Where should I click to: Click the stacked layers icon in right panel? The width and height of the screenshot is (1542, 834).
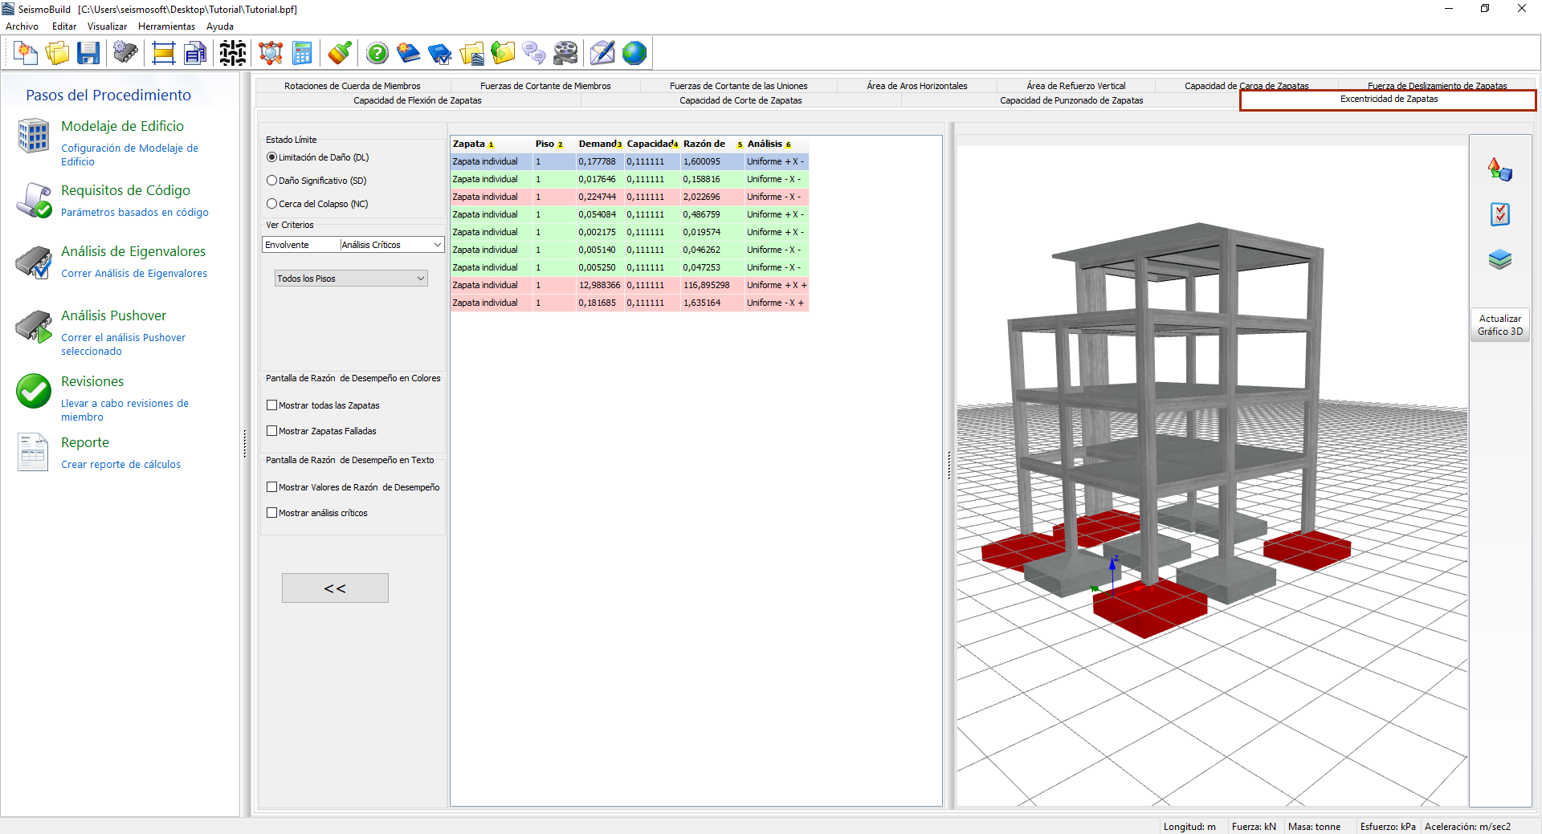[1499, 259]
